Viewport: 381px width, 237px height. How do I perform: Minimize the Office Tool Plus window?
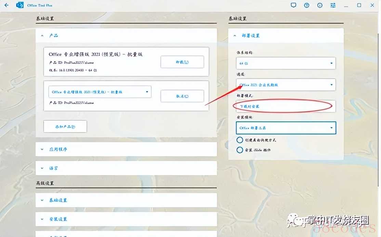click(346, 5)
